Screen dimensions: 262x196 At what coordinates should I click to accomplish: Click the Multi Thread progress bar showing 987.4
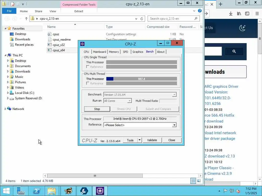141,79
